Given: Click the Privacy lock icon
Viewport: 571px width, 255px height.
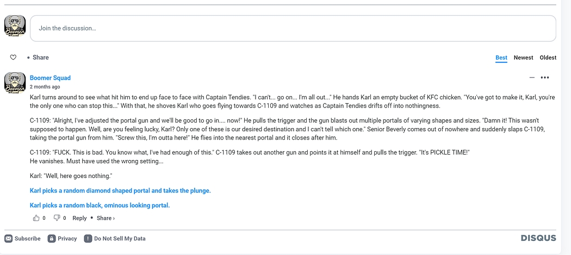Looking at the screenshot, I should 52,238.
